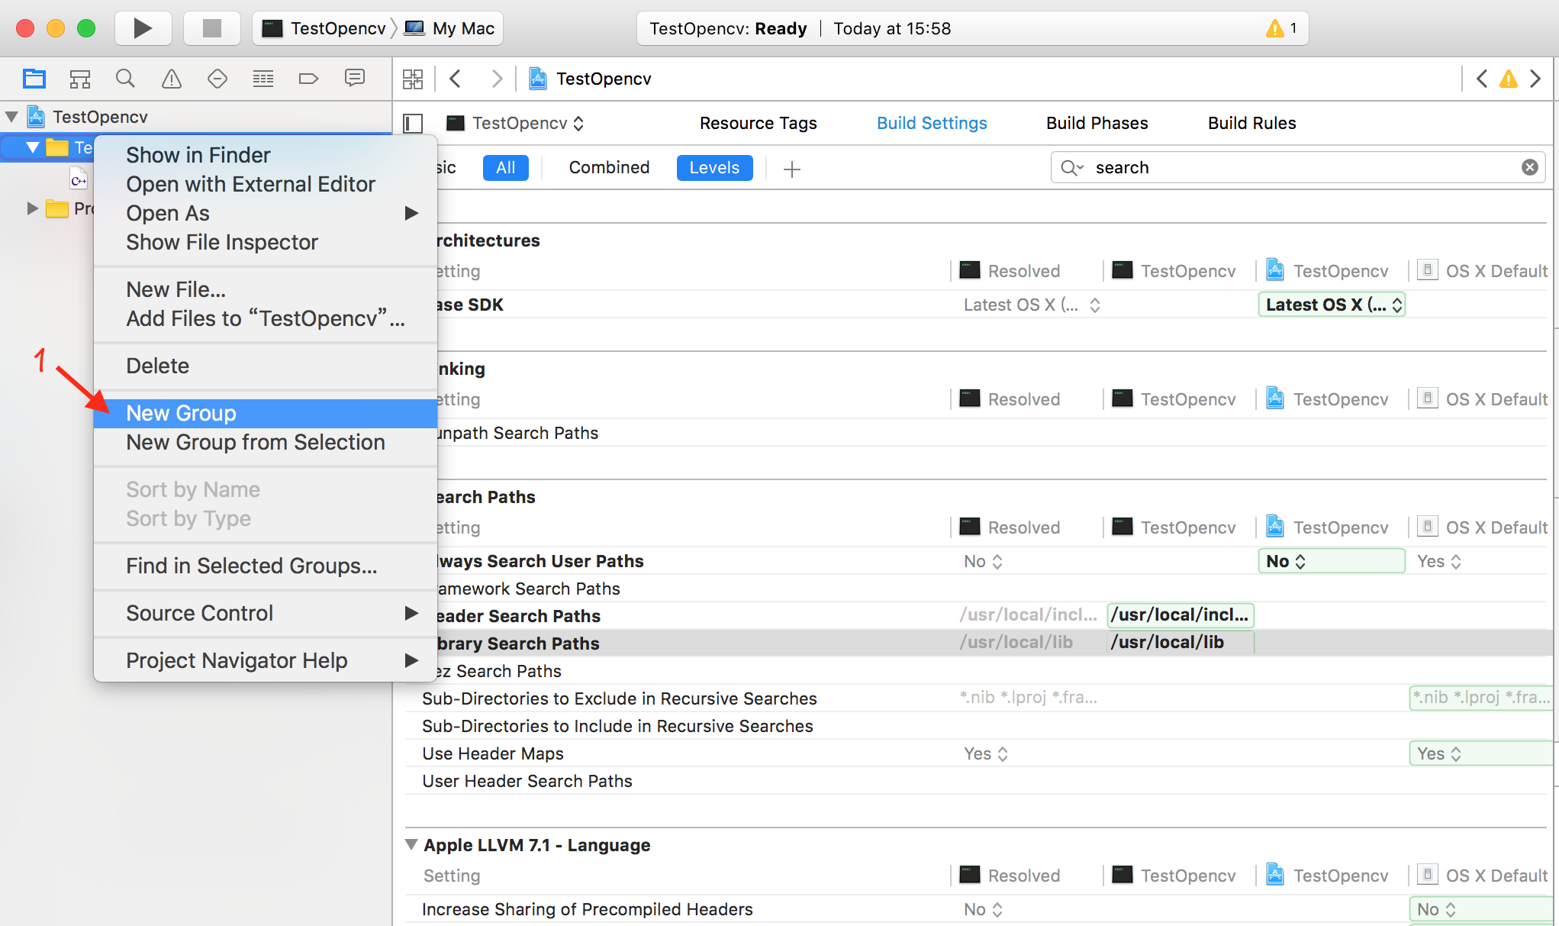Open the Project navigator folder icon

tap(34, 79)
